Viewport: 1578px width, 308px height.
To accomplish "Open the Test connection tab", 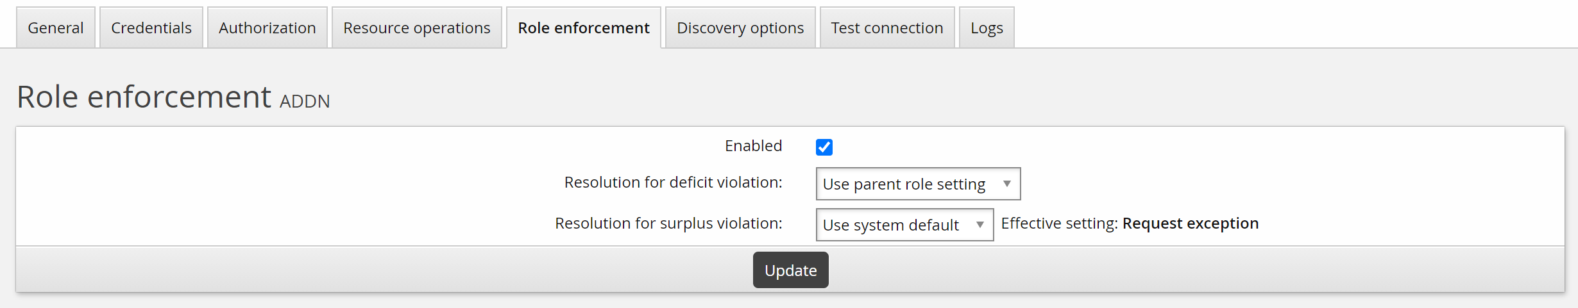I will point(887,28).
